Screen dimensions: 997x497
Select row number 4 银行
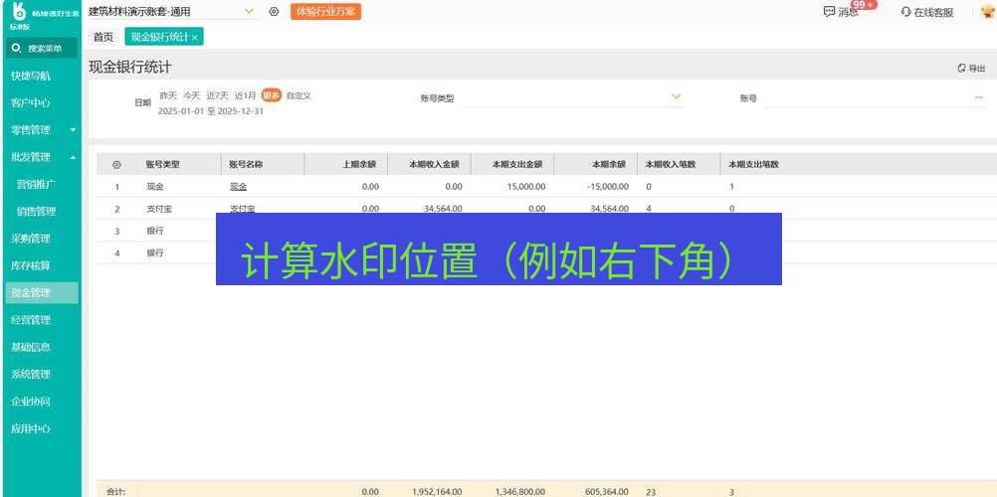pyautogui.click(x=117, y=252)
